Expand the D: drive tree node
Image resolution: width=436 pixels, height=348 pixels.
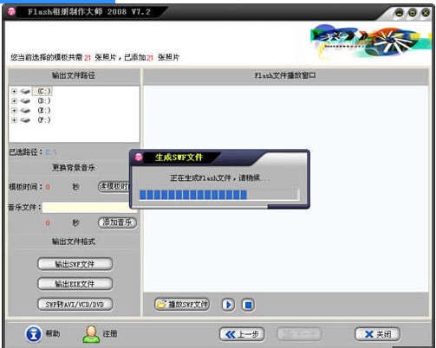(14, 100)
